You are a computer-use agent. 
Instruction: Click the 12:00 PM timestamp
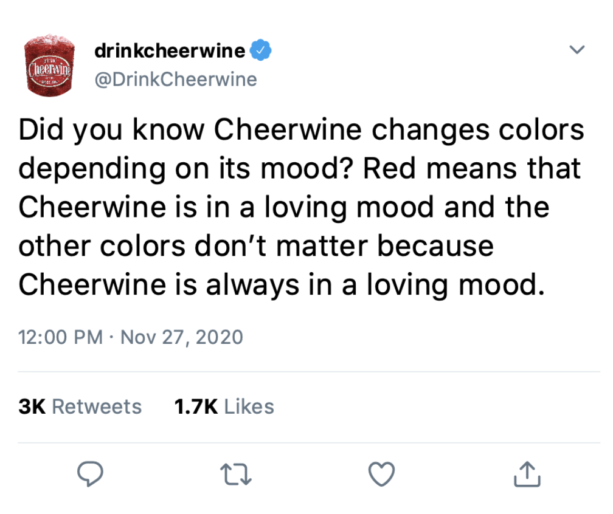[x=60, y=337]
